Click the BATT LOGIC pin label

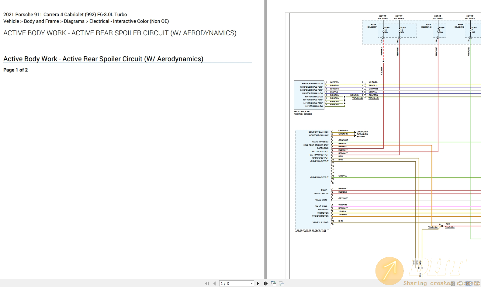click(x=323, y=148)
